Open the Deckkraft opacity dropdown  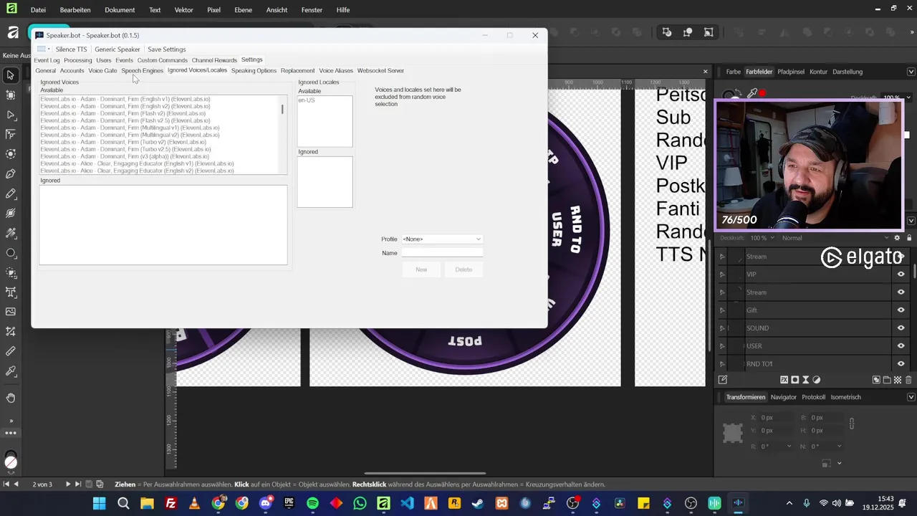(772, 238)
